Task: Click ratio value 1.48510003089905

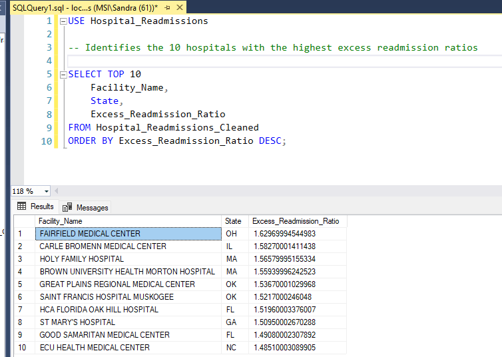Action: [x=298, y=348]
